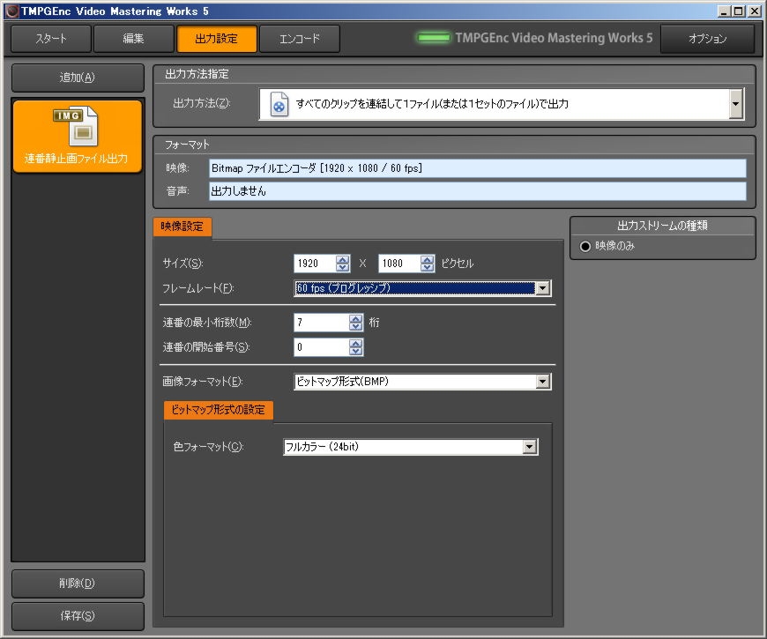This screenshot has width=767, height=639.
Task: Select the 映像設定 tab
Action: point(182,227)
